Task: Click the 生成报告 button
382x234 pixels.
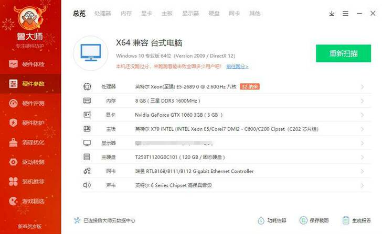Action: (x=356, y=220)
